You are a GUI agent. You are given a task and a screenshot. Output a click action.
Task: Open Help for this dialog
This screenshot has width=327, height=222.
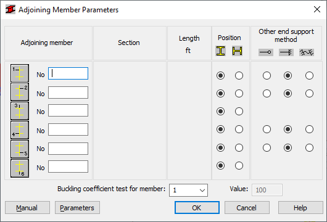click(x=300, y=208)
